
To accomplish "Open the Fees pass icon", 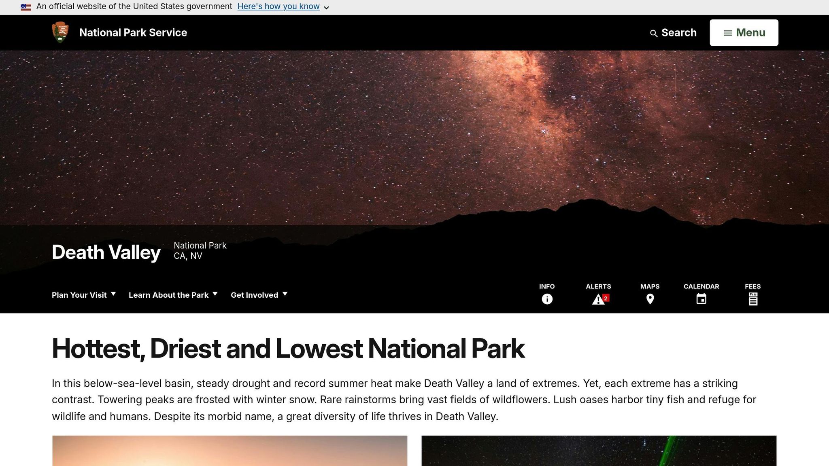I will (x=753, y=299).
